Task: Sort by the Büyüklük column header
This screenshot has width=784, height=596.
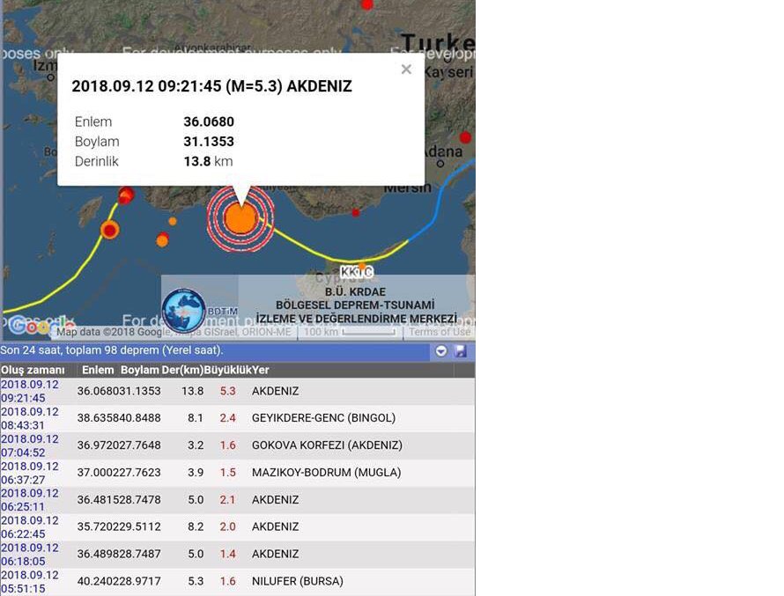Action: [227, 371]
